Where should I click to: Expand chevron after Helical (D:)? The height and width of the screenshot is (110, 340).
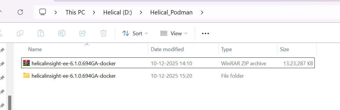(141, 12)
